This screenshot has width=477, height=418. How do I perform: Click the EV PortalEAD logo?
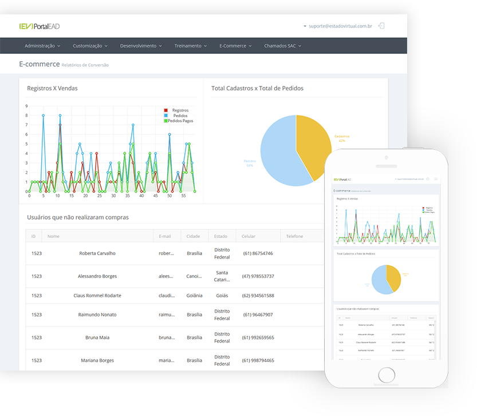(x=40, y=26)
